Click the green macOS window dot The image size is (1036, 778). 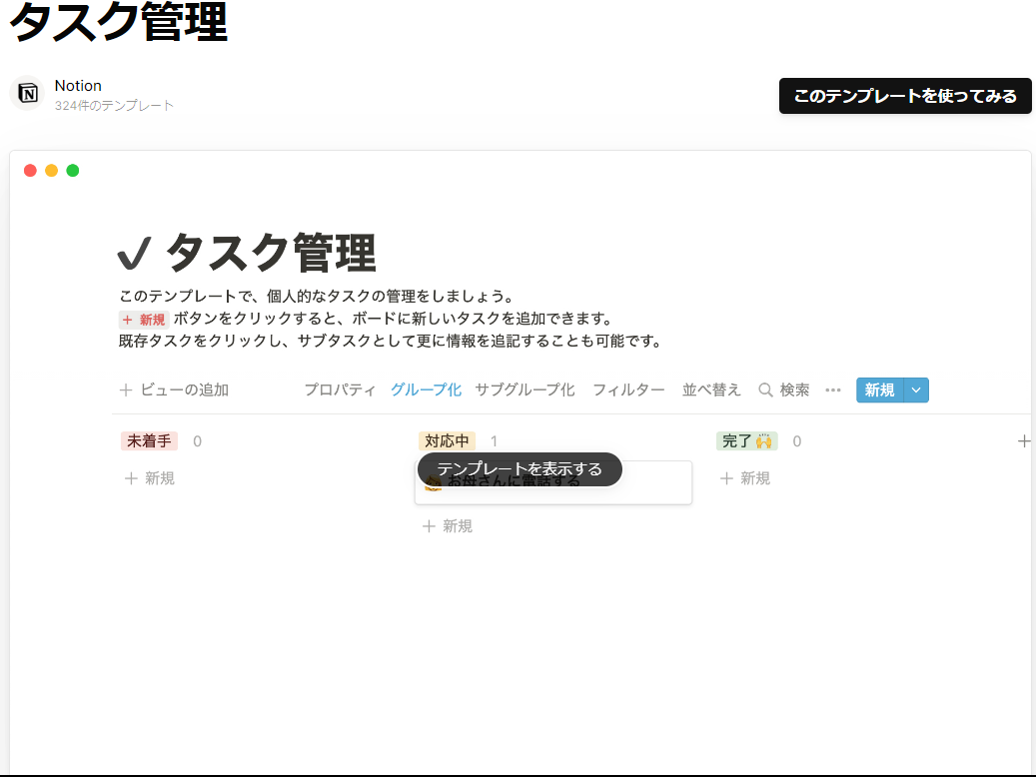tap(73, 171)
